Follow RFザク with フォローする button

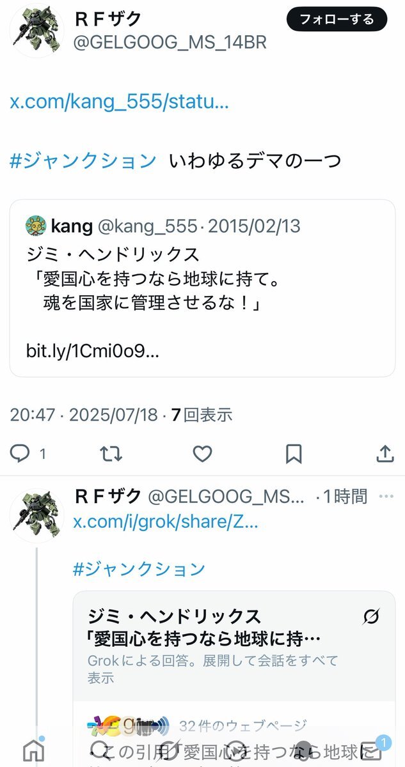click(337, 19)
